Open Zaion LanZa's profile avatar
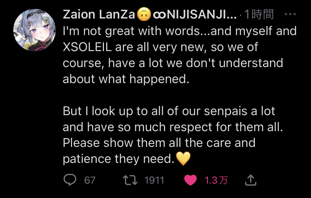Viewport: 311px width, 198px height. [x=35, y=30]
